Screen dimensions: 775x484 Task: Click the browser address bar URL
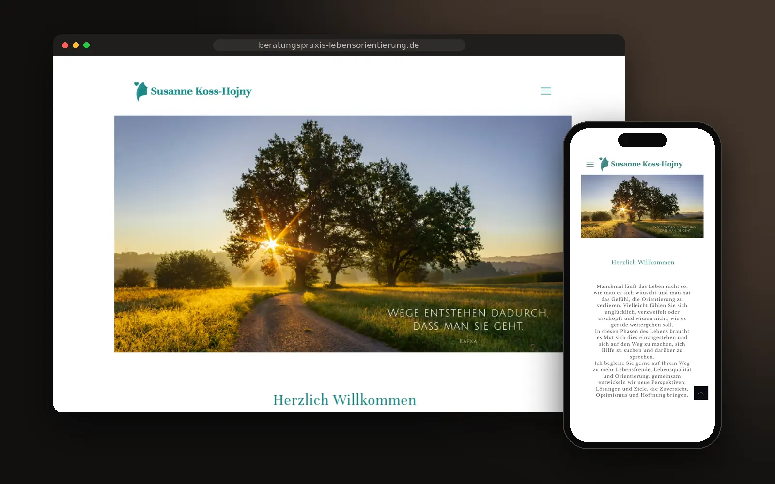coord(339,45)
